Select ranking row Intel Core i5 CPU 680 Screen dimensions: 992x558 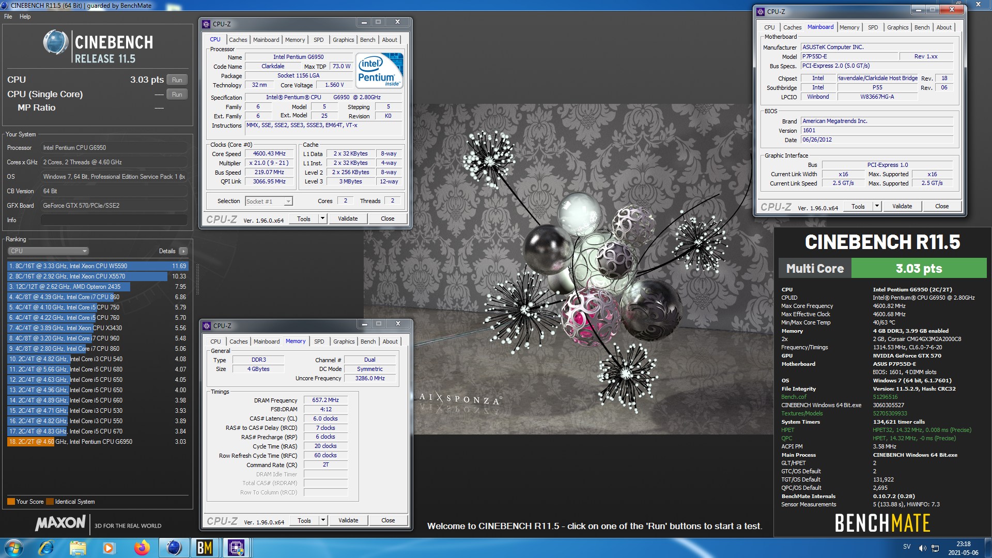click(x=98, y=369)
